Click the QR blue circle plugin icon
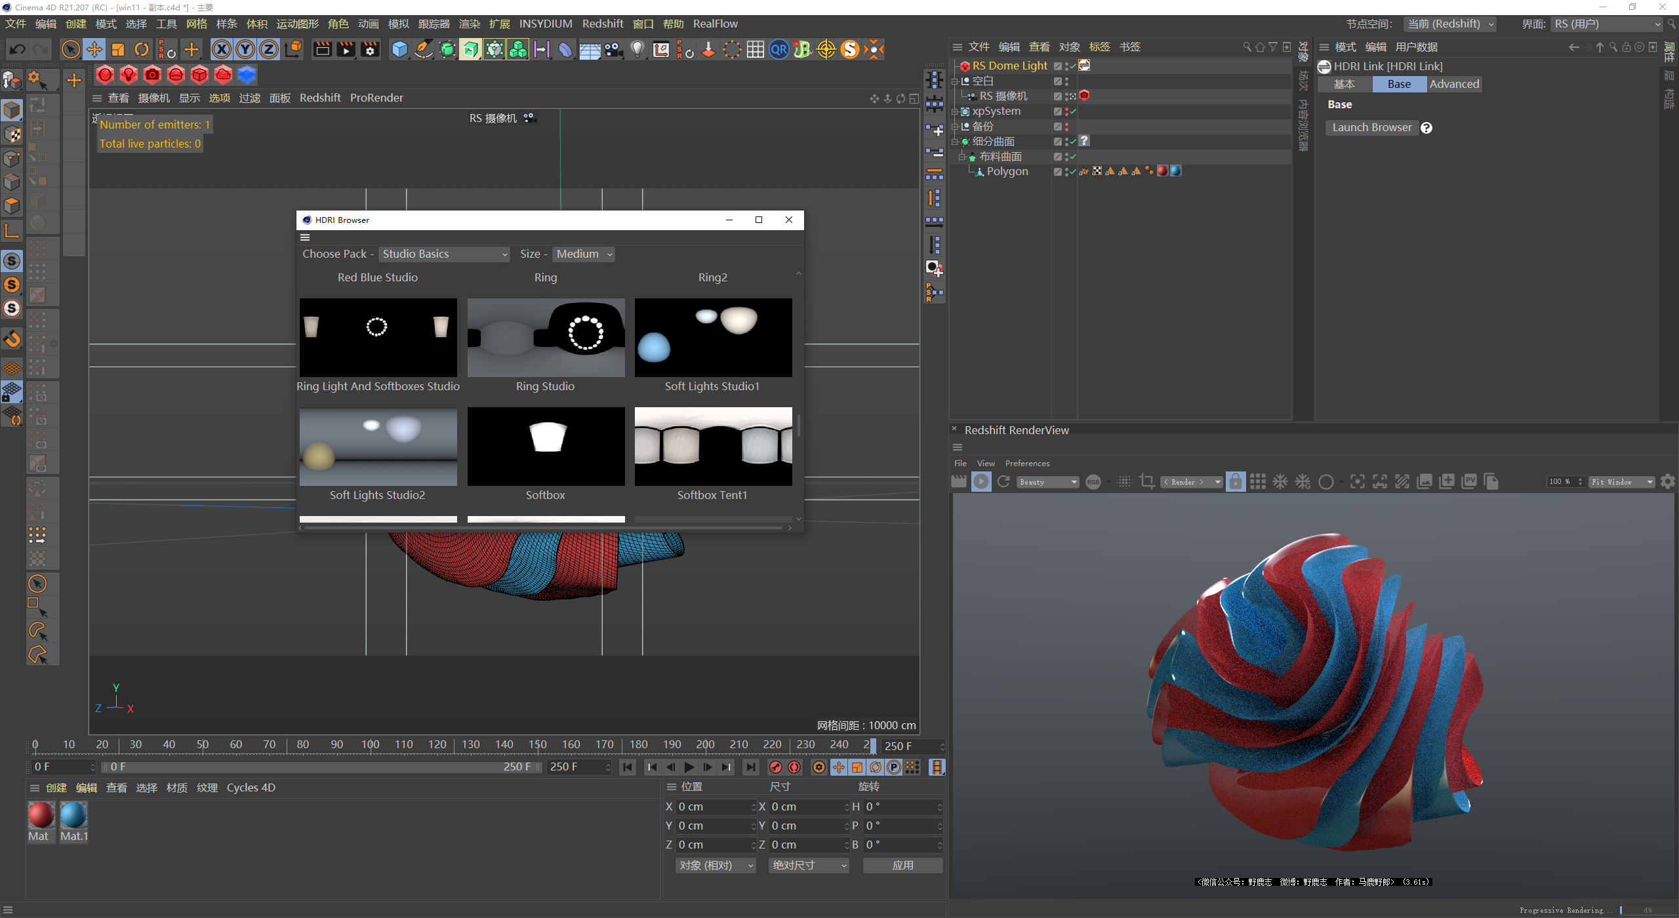Viewport: 1679px width, 918px height. tap(779, 49)
